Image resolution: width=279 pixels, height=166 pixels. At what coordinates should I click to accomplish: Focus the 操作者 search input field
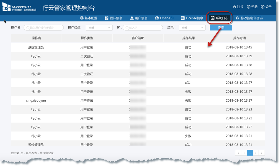click(44, 28)
